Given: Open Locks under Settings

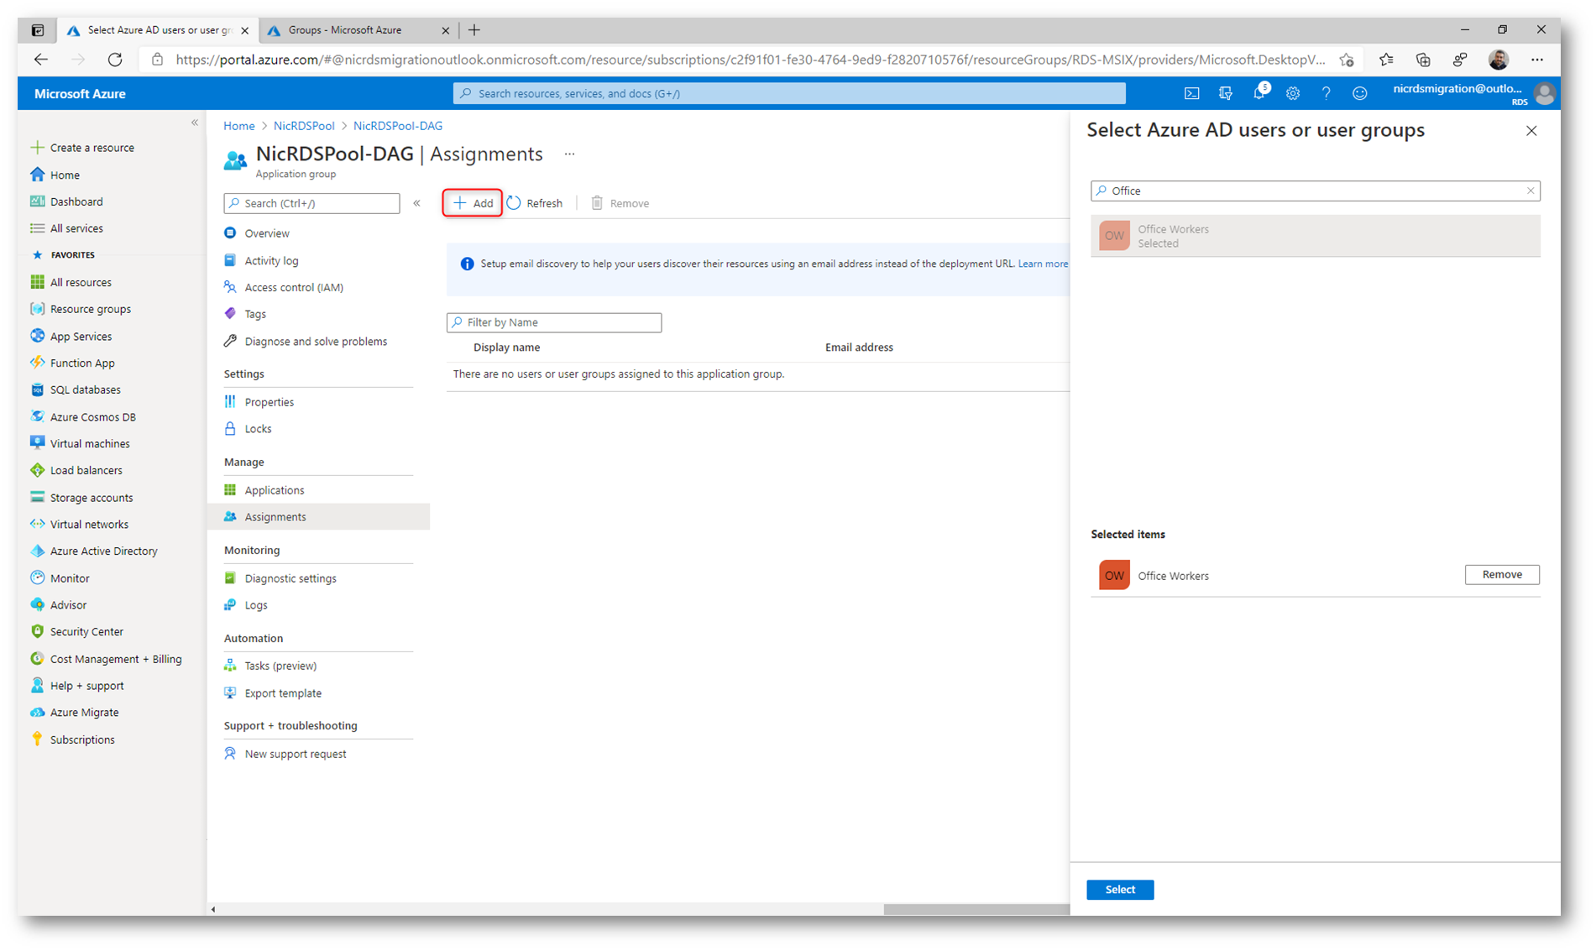Looking at the screenshot, I should tap(258, 429).
